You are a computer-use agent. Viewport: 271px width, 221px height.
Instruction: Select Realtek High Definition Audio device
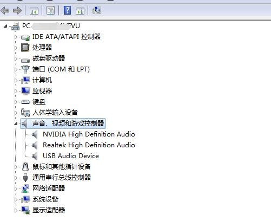[x=89, y=145]
